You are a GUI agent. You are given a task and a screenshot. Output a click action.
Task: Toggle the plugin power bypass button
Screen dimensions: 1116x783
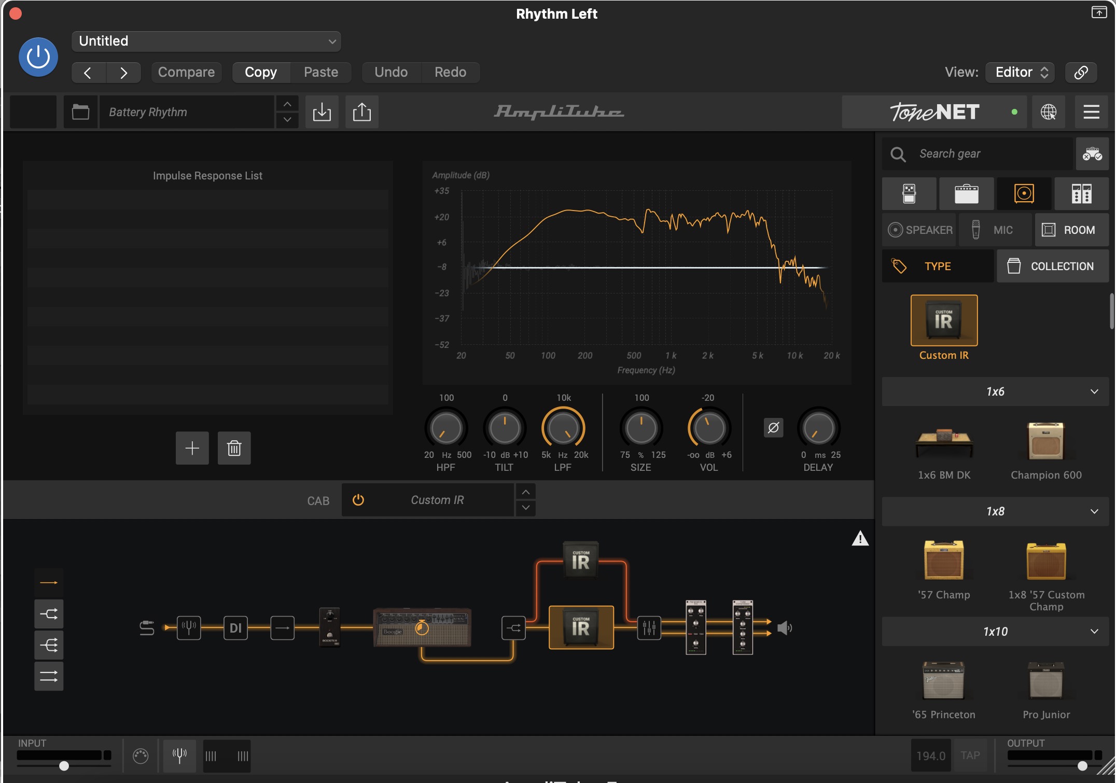click(x=38, y=57)
